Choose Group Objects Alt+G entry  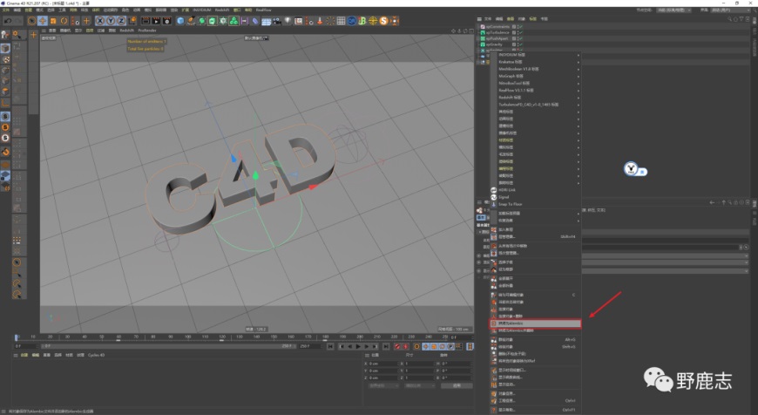(536, 339)
